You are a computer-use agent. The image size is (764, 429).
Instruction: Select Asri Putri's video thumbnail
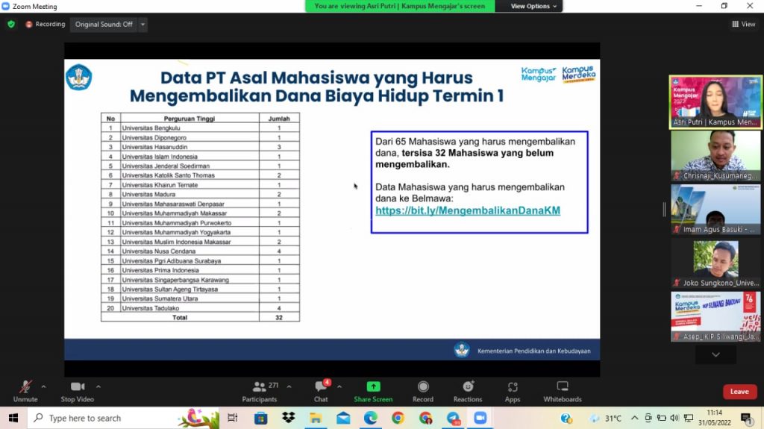click(x=715, y=102)
